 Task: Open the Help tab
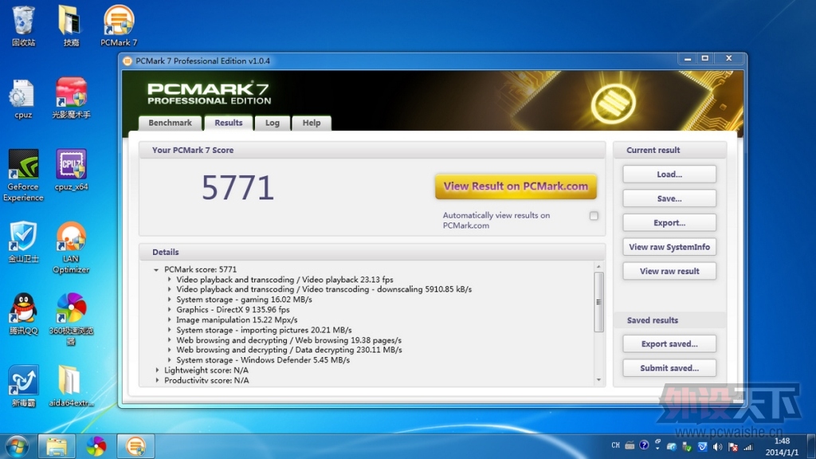click(312, 123)
